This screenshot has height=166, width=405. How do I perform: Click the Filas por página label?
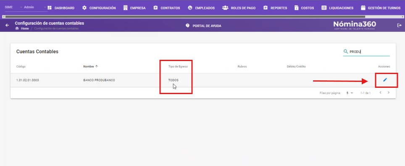pyautogui.click(x=330, y=93)
